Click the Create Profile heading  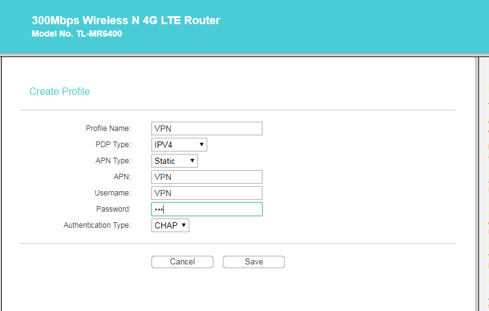click(60, 92)
